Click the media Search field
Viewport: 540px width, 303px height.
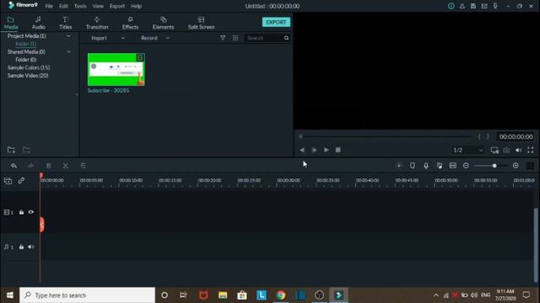click(x=263, y=38)
